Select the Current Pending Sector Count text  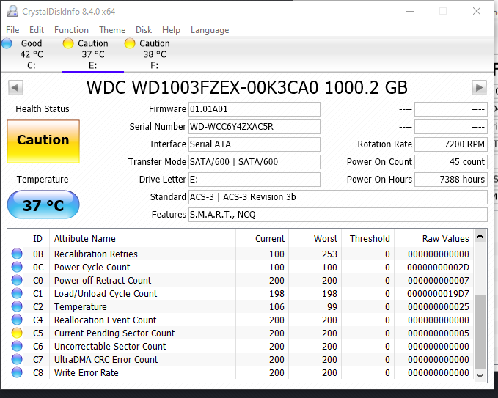point(114,333)
